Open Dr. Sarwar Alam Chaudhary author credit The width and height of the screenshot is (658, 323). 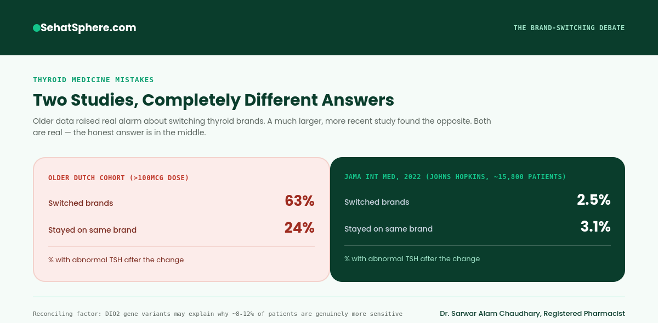coord(532,314)
